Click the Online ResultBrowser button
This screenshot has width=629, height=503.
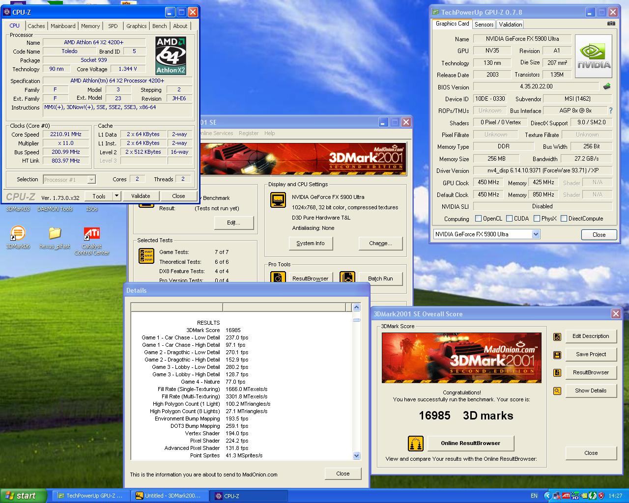(470, 443)
